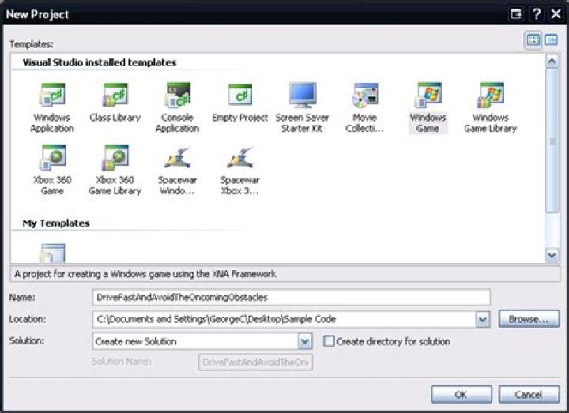Screen dimensions: 569x413
Task: Select the Windows Game template icon
Action: coord(428,95)
